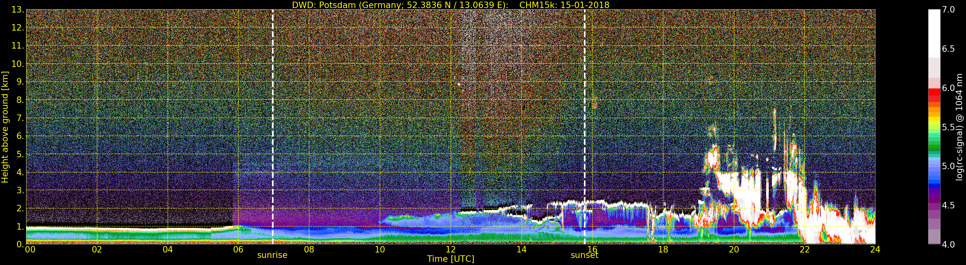Click the 'CHM15k: 15-01-2018' title text

(564, 5)
